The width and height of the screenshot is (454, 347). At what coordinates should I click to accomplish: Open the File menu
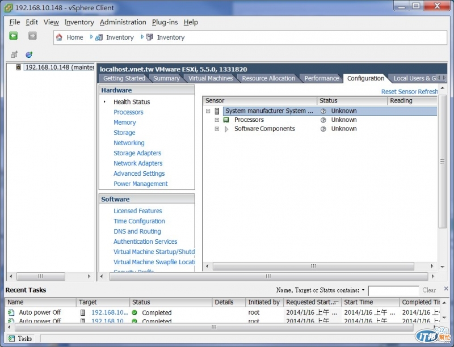pyautogui.click(x=15, y=22)
